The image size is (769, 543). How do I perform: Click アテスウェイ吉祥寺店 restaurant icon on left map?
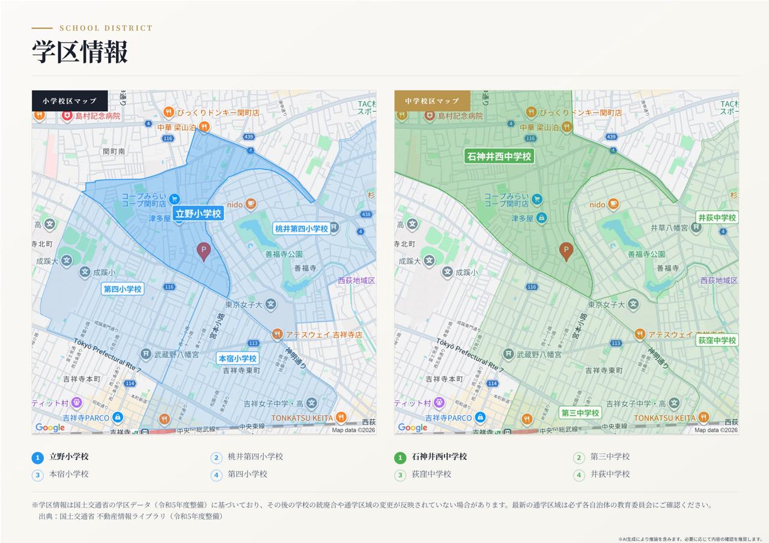point(276,334)
